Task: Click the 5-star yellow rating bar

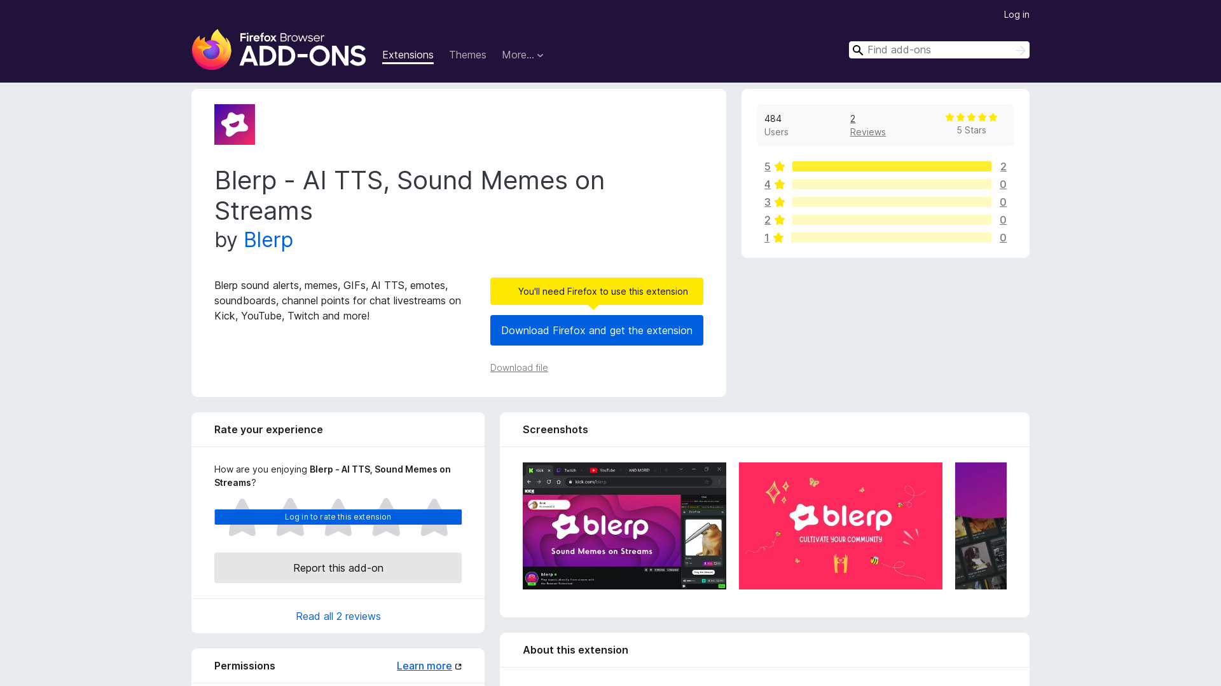Action: point(892,166)
